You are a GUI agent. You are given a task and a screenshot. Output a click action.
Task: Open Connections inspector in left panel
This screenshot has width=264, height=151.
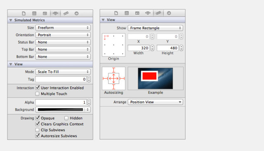76,14
